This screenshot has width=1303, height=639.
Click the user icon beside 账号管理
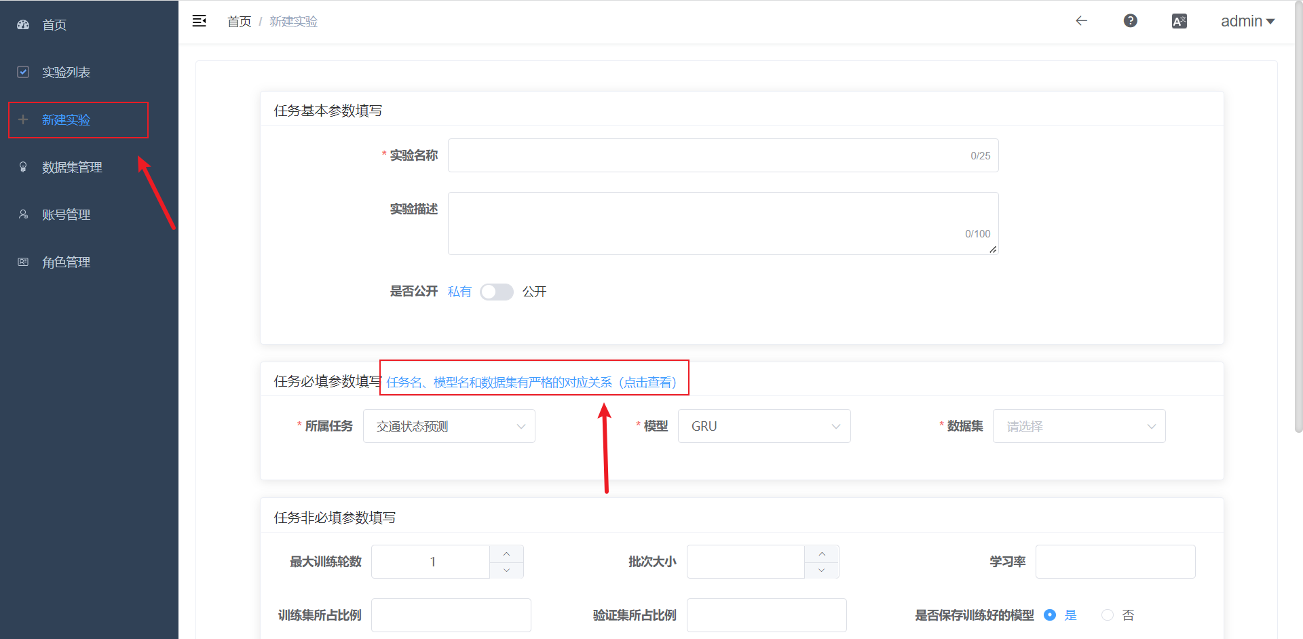pyautogui.click(x=23, y=214)
